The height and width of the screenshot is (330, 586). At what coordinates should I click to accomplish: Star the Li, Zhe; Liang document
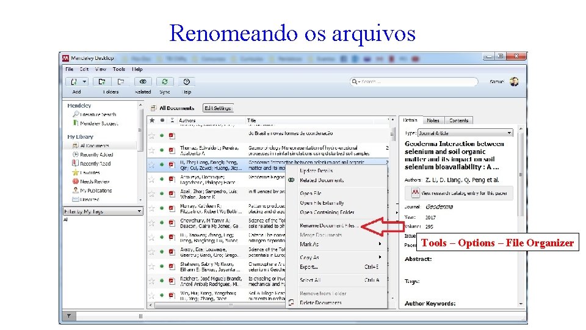point(152,165)
